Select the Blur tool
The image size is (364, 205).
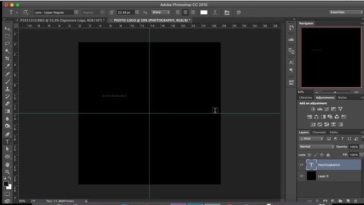(7, 119)
